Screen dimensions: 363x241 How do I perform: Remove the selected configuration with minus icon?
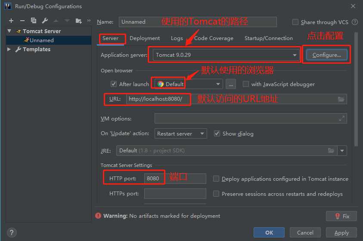coord(22,21)
